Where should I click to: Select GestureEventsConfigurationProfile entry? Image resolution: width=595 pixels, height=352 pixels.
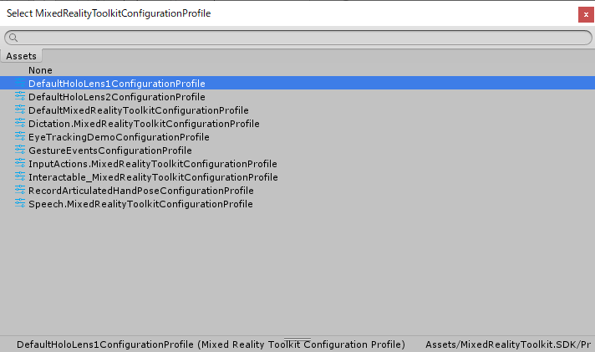click(x=110, y=150)
